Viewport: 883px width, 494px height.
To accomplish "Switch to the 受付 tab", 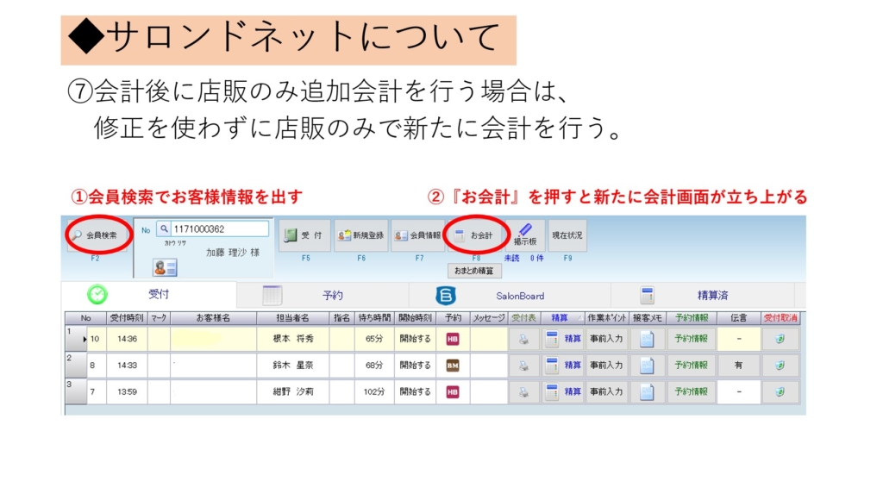I will point(148,295).
